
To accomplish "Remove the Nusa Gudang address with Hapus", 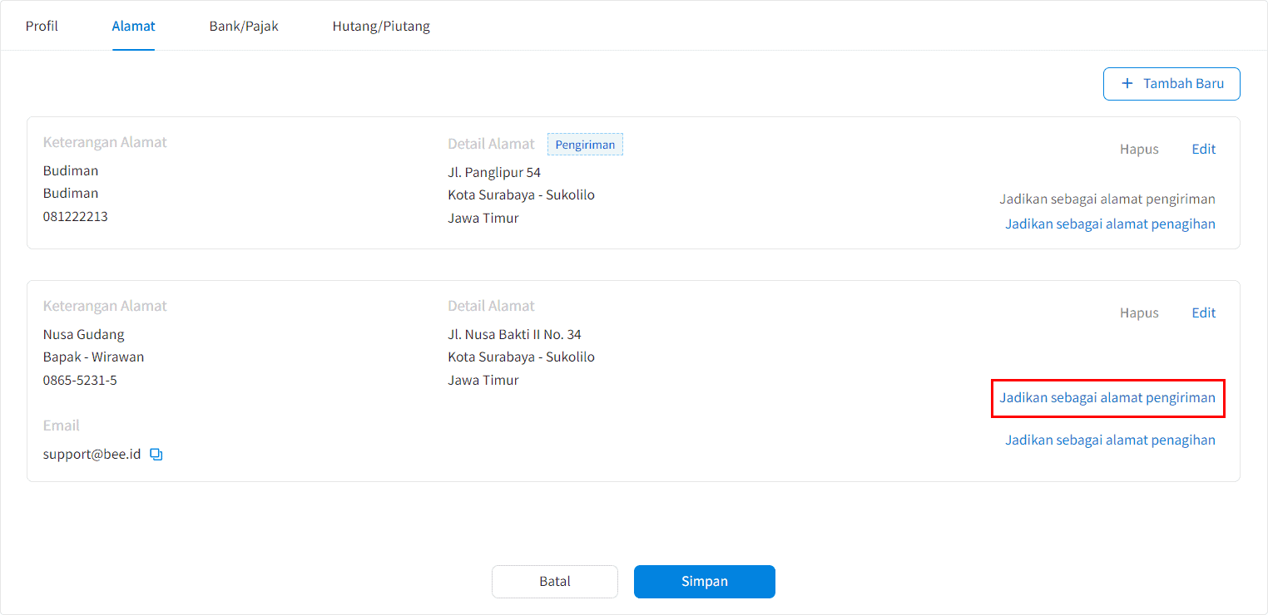I will [x=1139, y=312].
